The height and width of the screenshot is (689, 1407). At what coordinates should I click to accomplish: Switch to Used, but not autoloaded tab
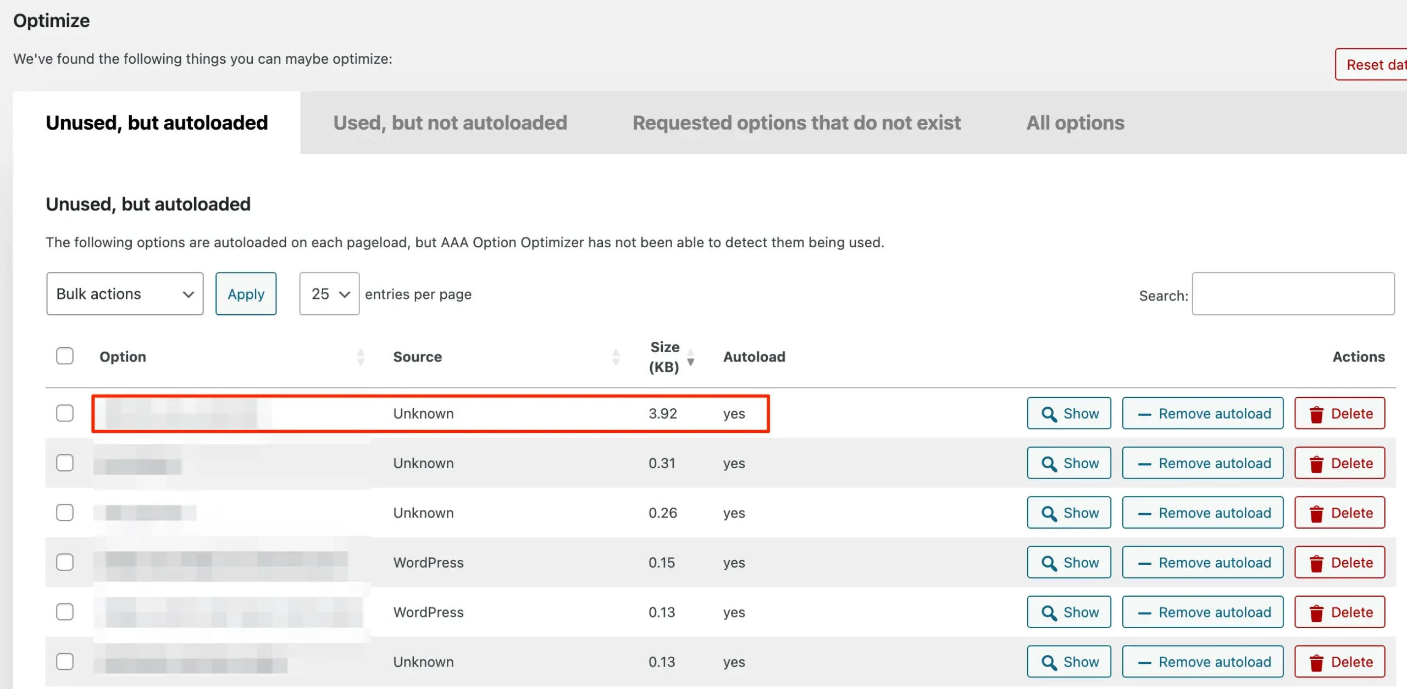click(x=450, y=123)
